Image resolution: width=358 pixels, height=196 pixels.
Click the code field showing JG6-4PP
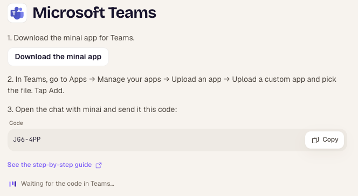point(177,139)
